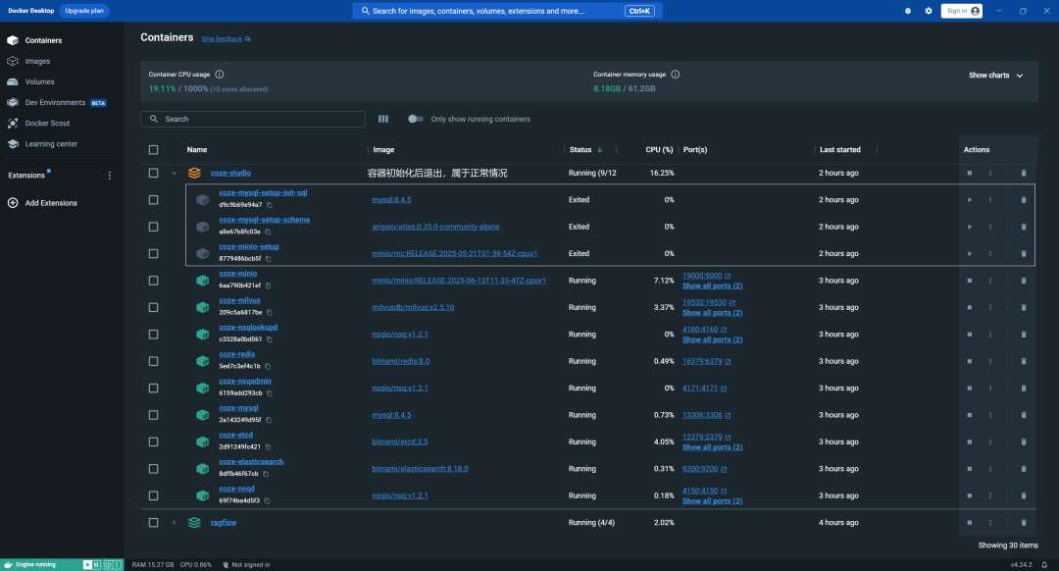The height and width of the screenshot is (571, 1059).
Task: Open the bitnami/etcd:3.5 image link
Action: pos(400,441)
